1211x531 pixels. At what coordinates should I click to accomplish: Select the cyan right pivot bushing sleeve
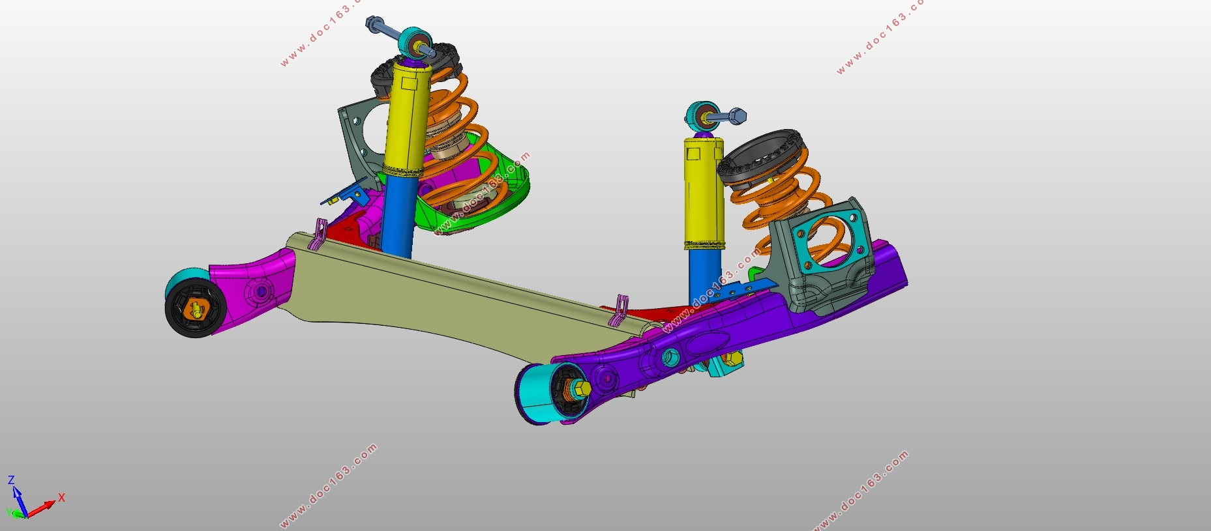tap(538, 393)
